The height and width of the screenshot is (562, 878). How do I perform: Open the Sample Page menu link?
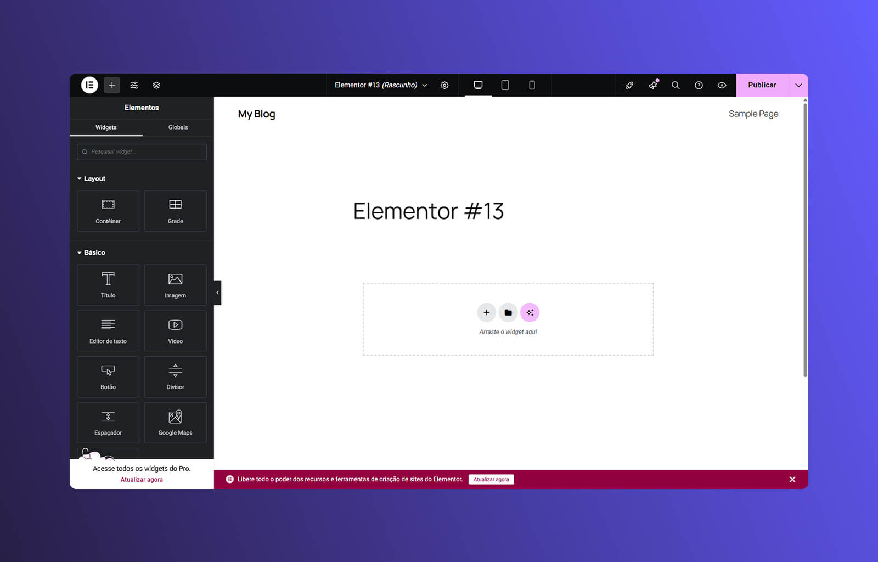click(753, 114)
